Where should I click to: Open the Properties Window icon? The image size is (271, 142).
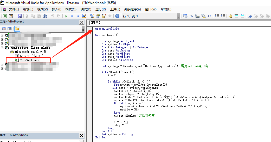[98, 16]
